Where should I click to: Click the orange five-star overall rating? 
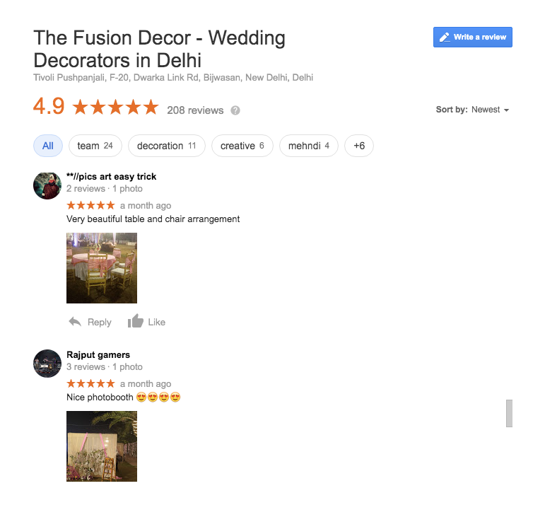coord(115,107)
